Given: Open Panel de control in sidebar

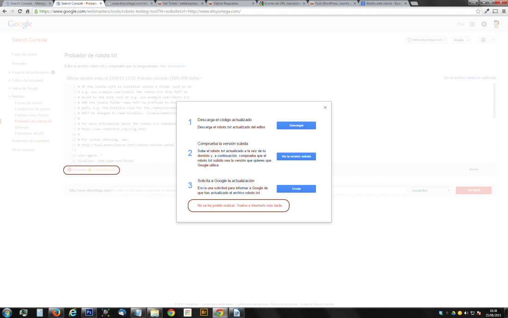Looking at the screenshot, I should point(24,55).
